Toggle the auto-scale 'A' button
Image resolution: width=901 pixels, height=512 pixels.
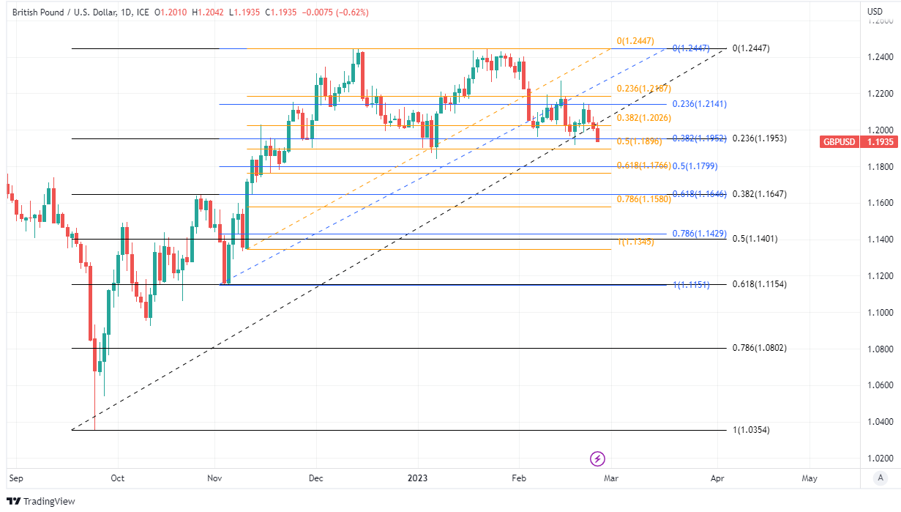point(881,478)
